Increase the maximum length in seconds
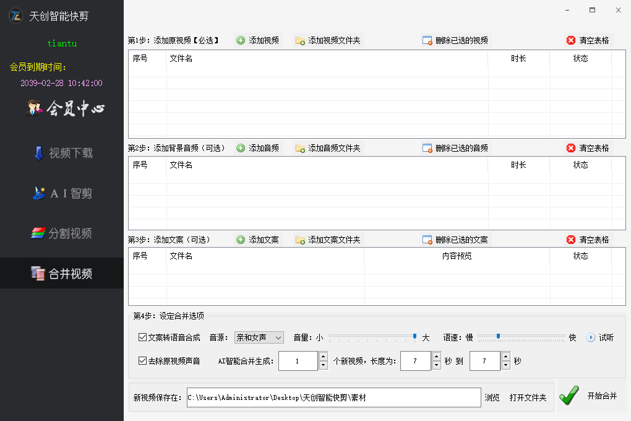 (506, 356)
